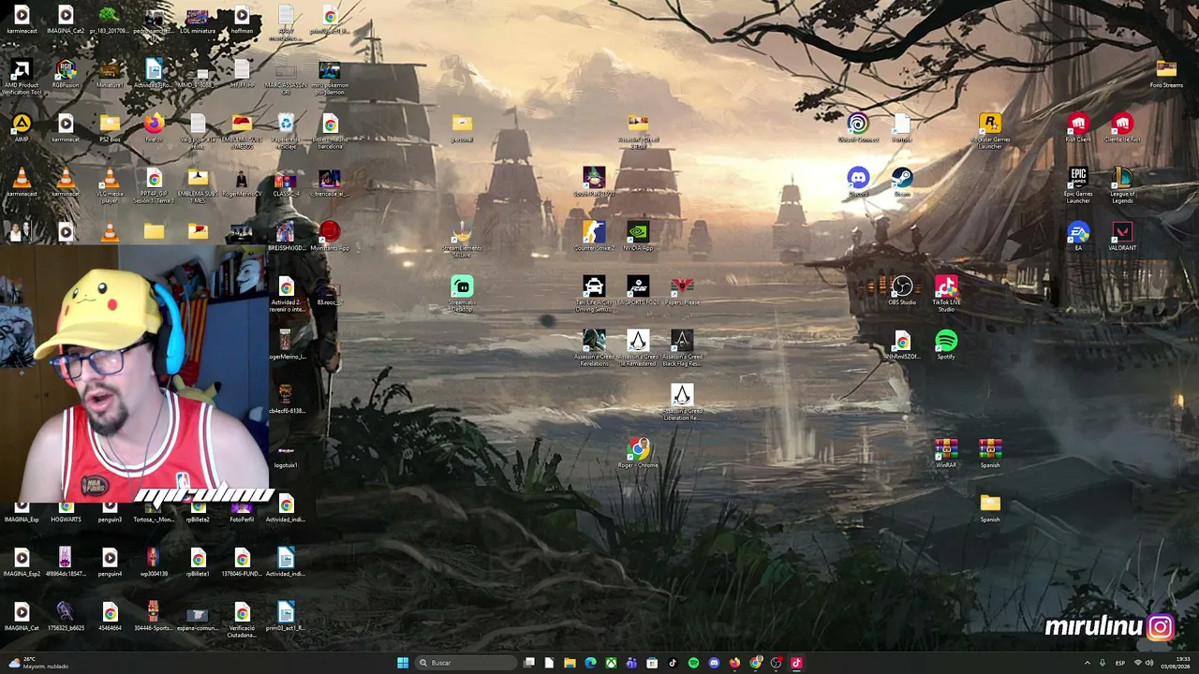Open Taxi Life A City Driving Simulator
Image resolution: width=1199 pixels, height=674 pixels.
[x=594, y=294]
